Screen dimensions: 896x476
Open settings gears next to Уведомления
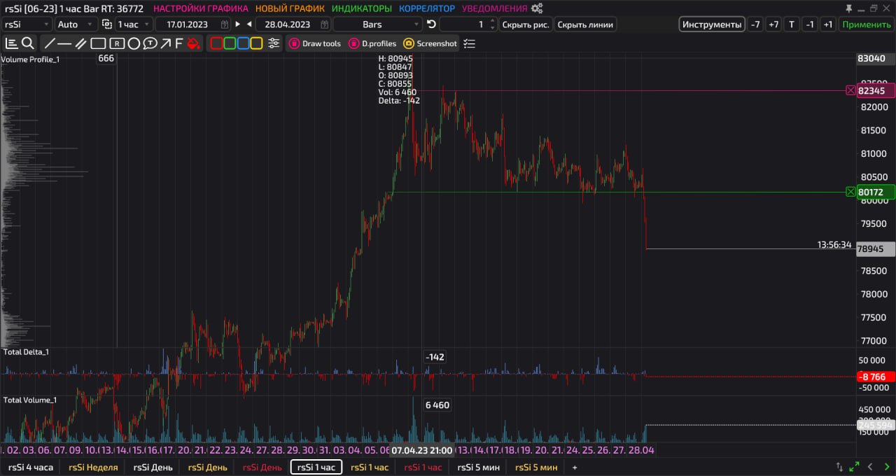click(537, 8)
